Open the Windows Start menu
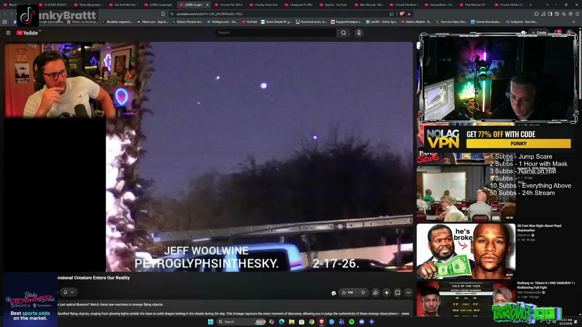 pyautogui.click(x=211, y=322)
